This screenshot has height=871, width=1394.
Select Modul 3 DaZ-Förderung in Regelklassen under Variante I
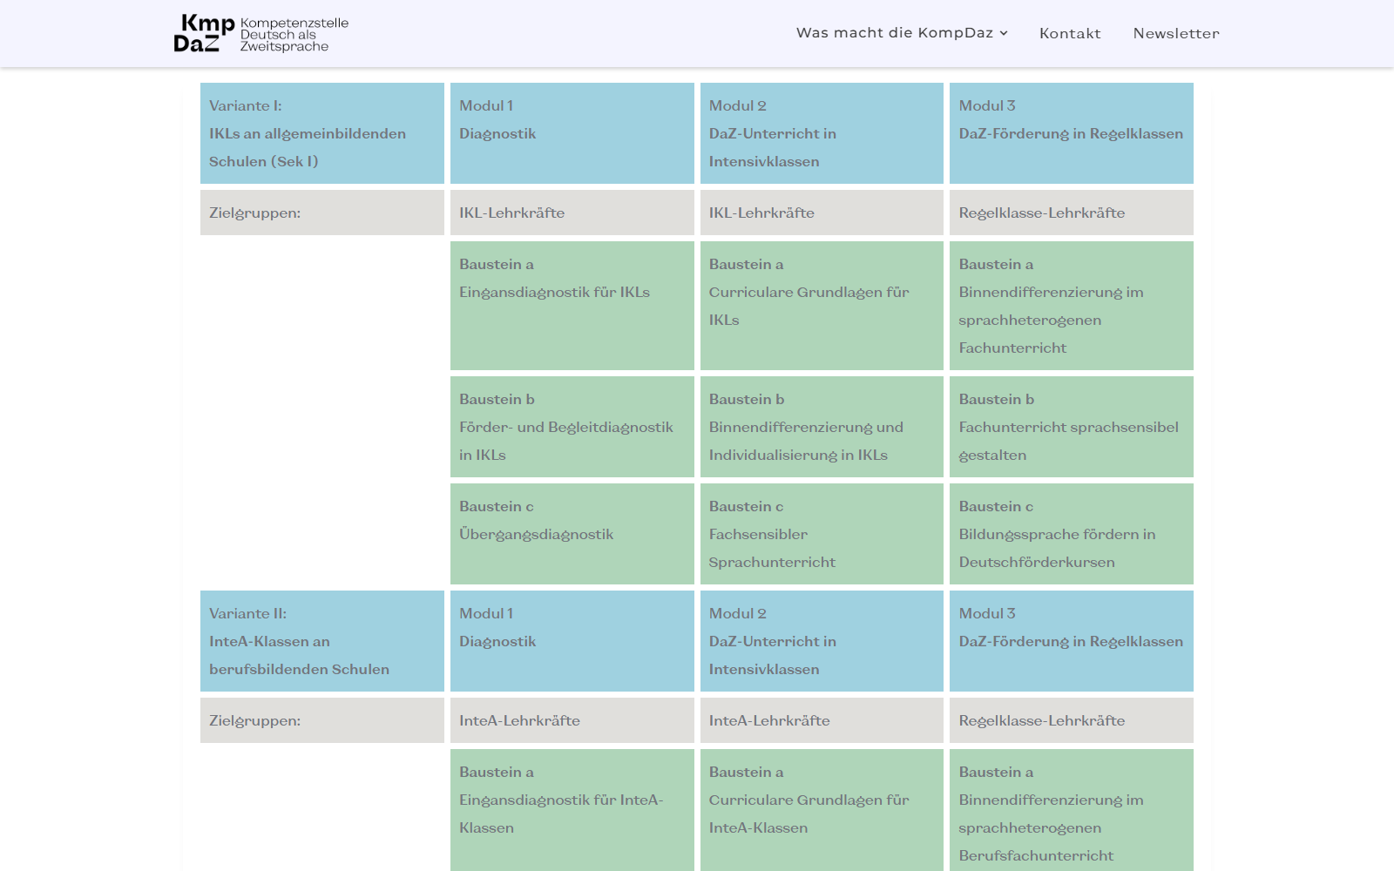coord(1072,133)
